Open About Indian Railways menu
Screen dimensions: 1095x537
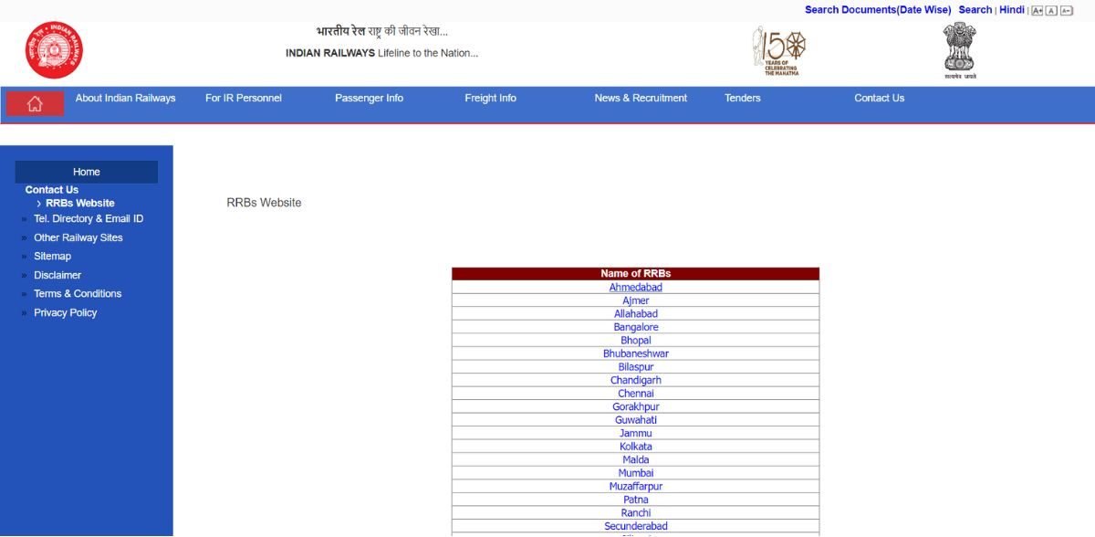coord(125,99)
